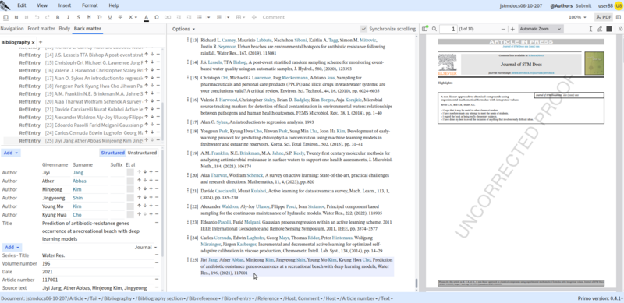This screenshot has width=624, height=303.
Task: Click the italic formatting icon
Action: point(68,17)
